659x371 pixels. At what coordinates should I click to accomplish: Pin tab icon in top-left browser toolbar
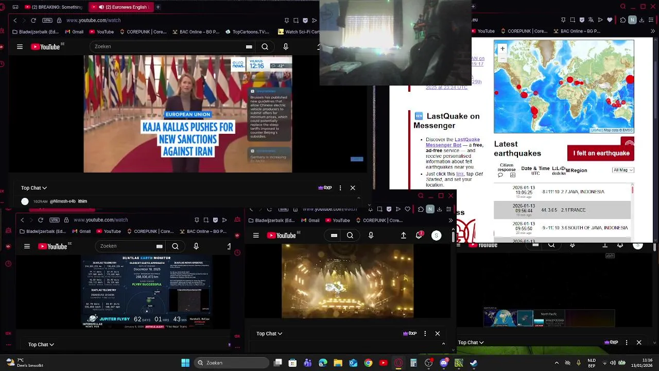tap(286, 20)
